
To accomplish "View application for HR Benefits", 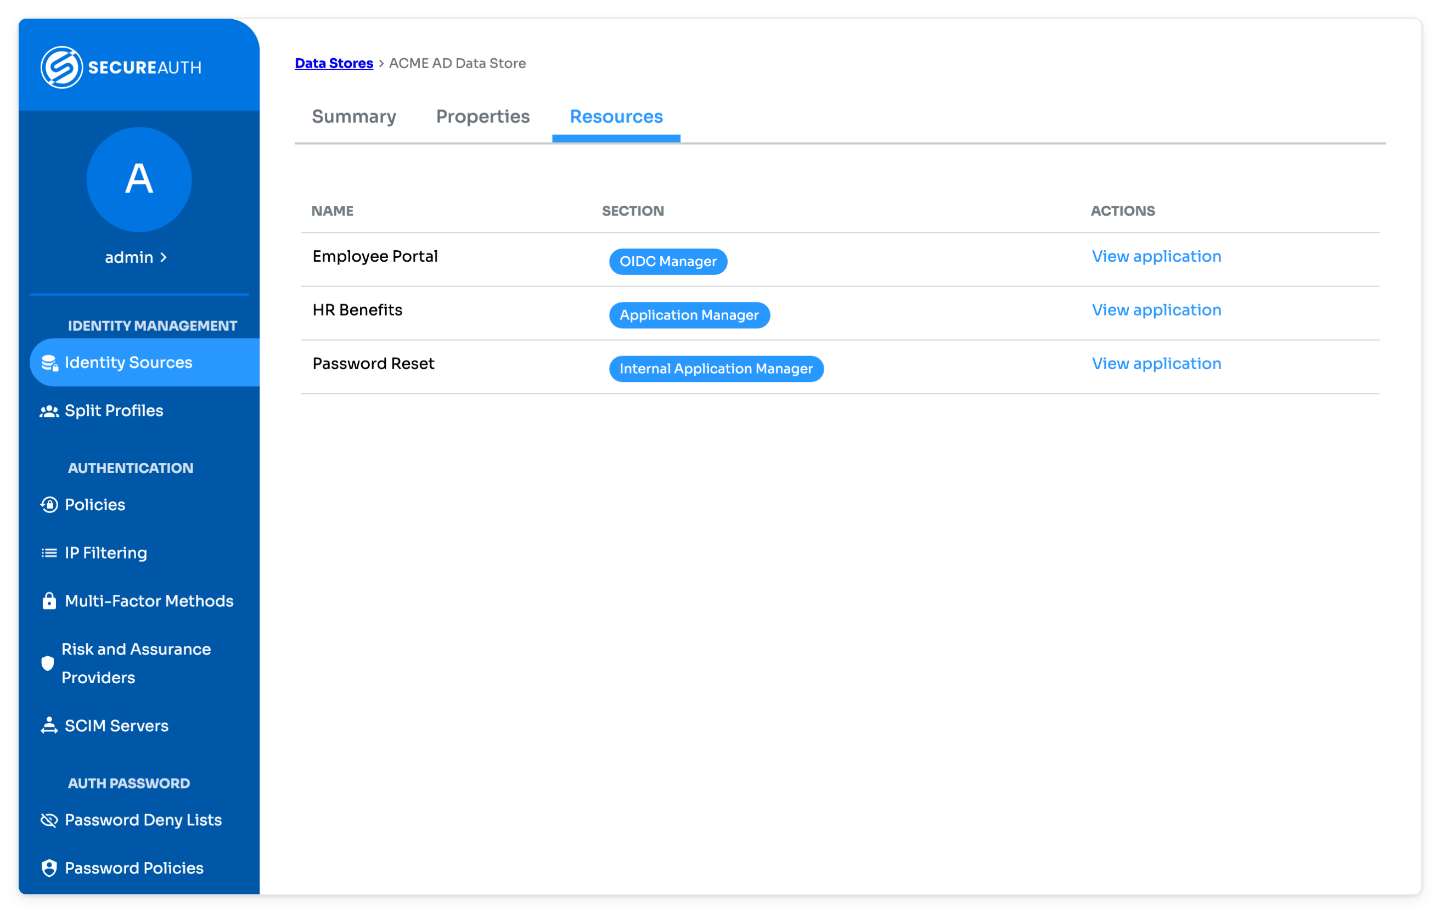I will (1156, 309).
